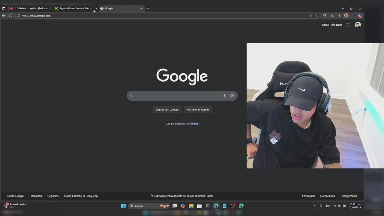Open Edge Settings and more menu
The height and width of the screenshot is (216, 384).
pos(353,16)
